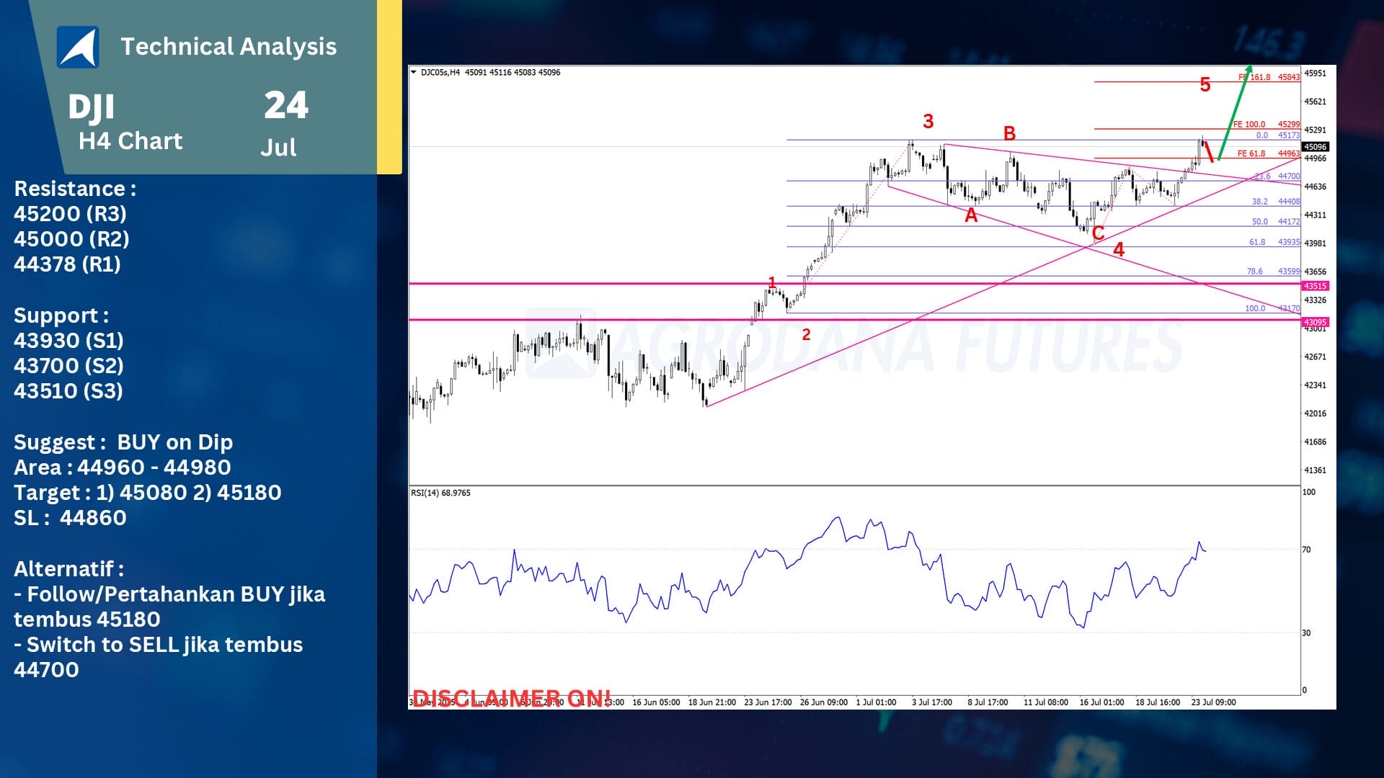Expand the DJC05s,H4 chart symbol triangle
The image size is (1384, 778).
pos(414,72)
